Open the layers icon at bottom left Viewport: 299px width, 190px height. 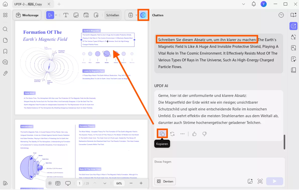click(5, 183)
